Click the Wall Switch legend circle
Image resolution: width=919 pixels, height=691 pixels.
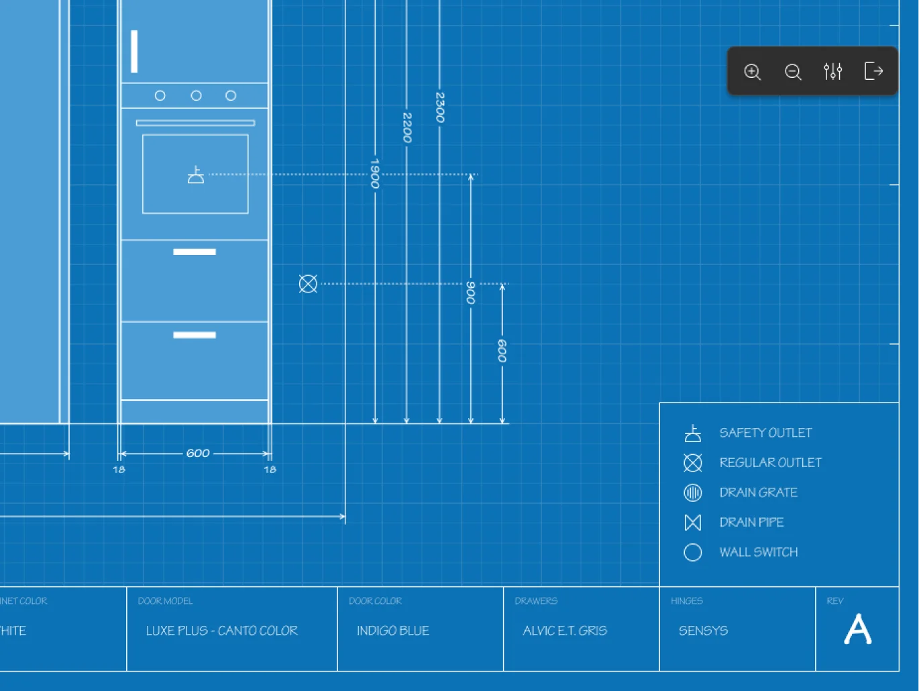693,552
